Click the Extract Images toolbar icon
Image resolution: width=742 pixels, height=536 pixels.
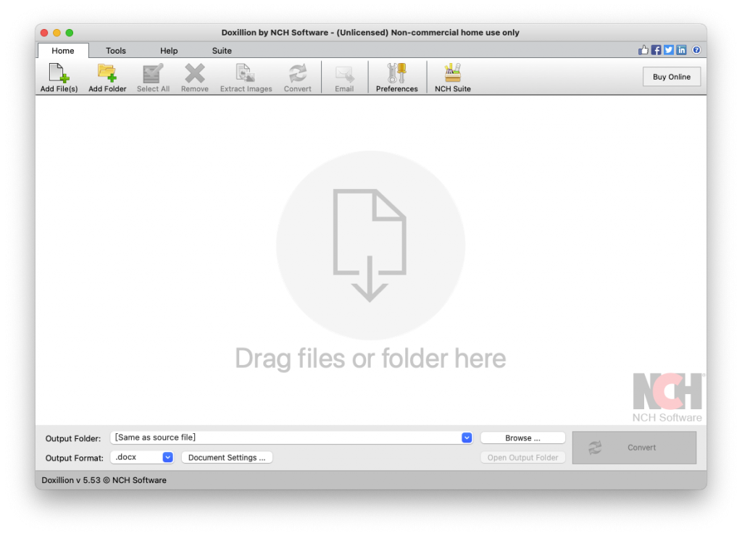pos(246,78)
